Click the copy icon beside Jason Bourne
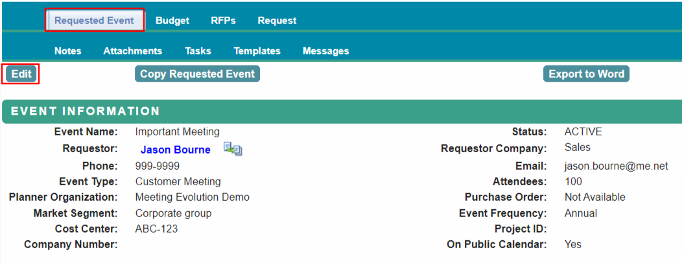 pos(232,150)
